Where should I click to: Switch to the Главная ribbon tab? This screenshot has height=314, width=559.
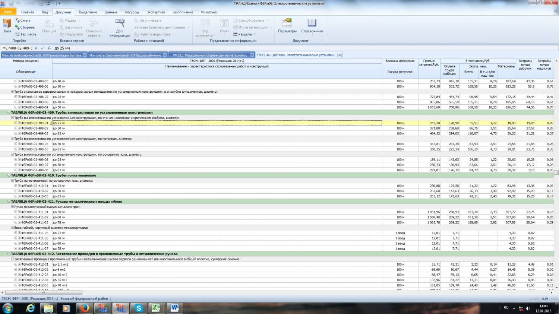(28, 12)
